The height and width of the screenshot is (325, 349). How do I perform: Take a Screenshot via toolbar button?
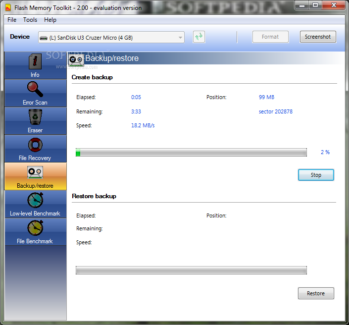point(318,37)
